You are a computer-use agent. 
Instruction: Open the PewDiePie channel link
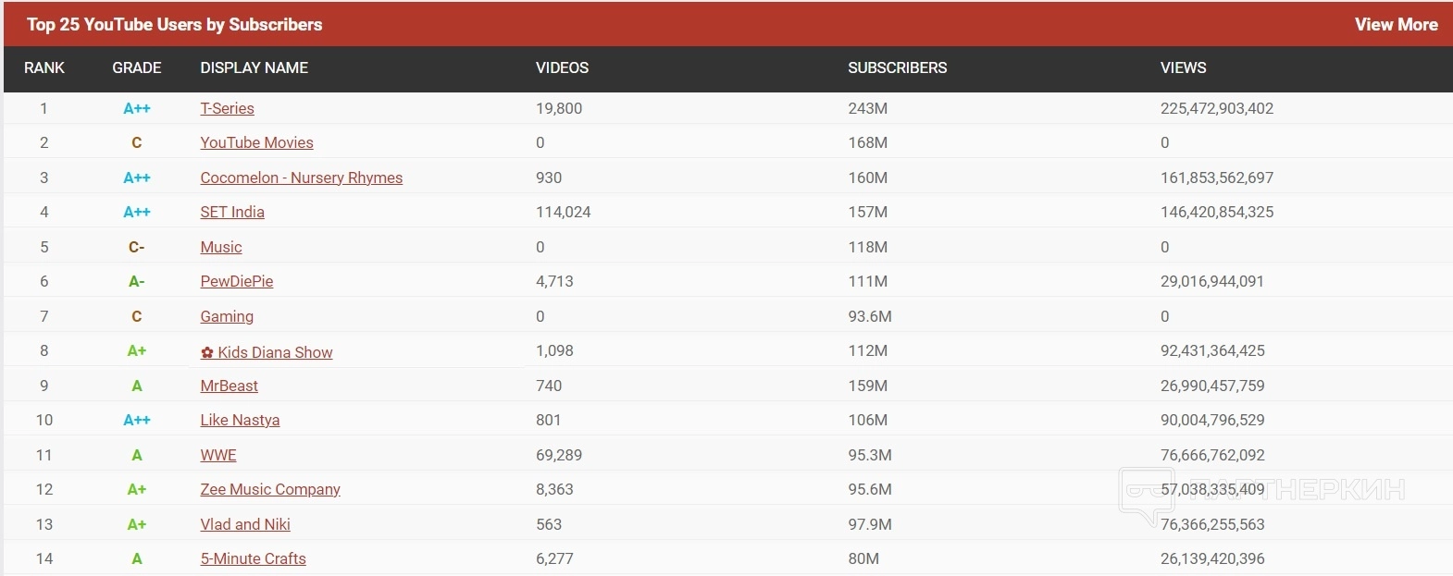click(237, 281)
